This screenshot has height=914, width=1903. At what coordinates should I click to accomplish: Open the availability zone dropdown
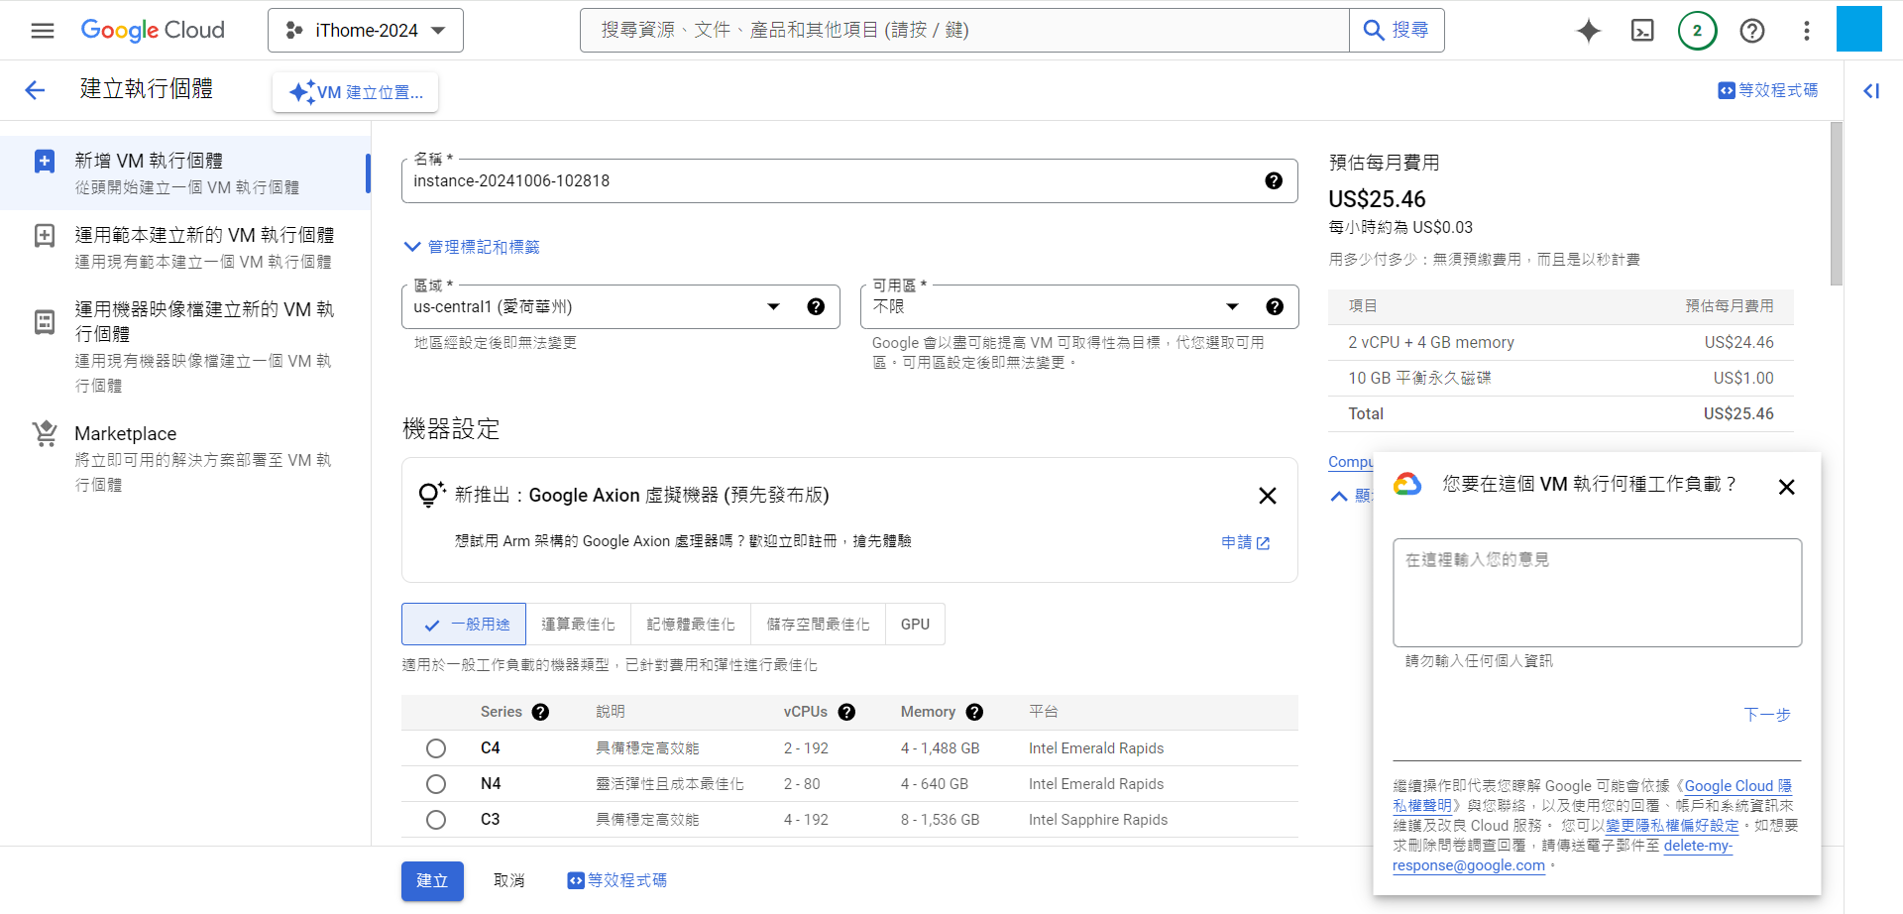point(1079,306)
